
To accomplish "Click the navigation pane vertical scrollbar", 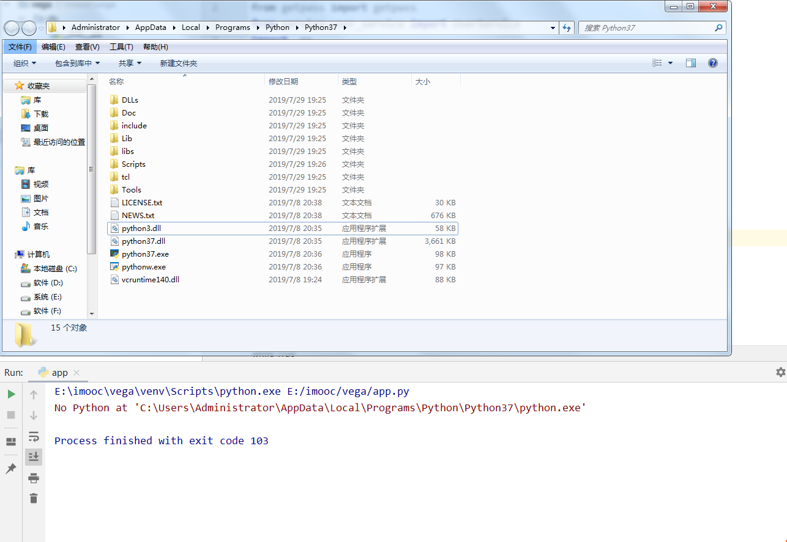I will 92,168.
